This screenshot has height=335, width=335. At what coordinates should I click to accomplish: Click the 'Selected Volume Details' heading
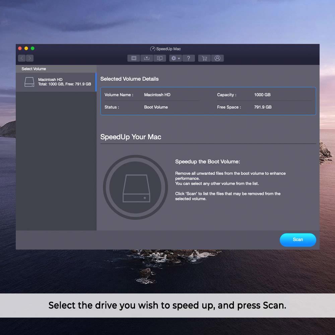click(x=129, y=79)
